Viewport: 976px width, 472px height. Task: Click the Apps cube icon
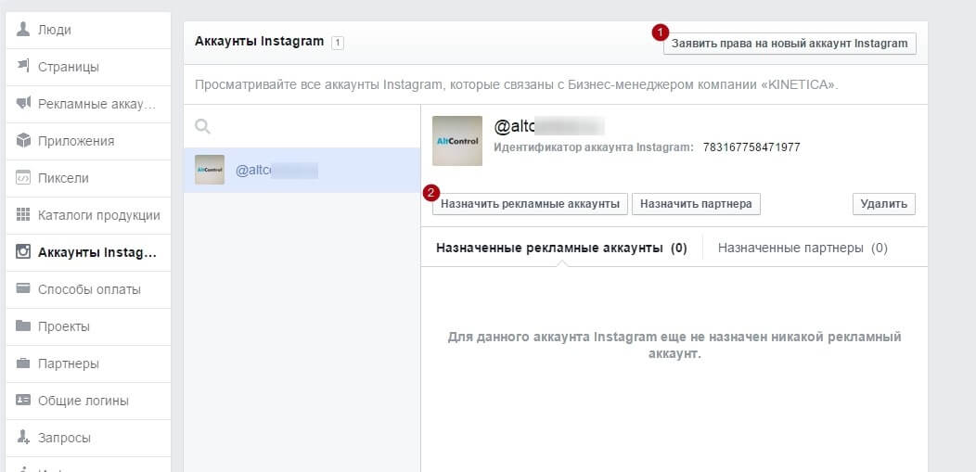tap(23, 141)
